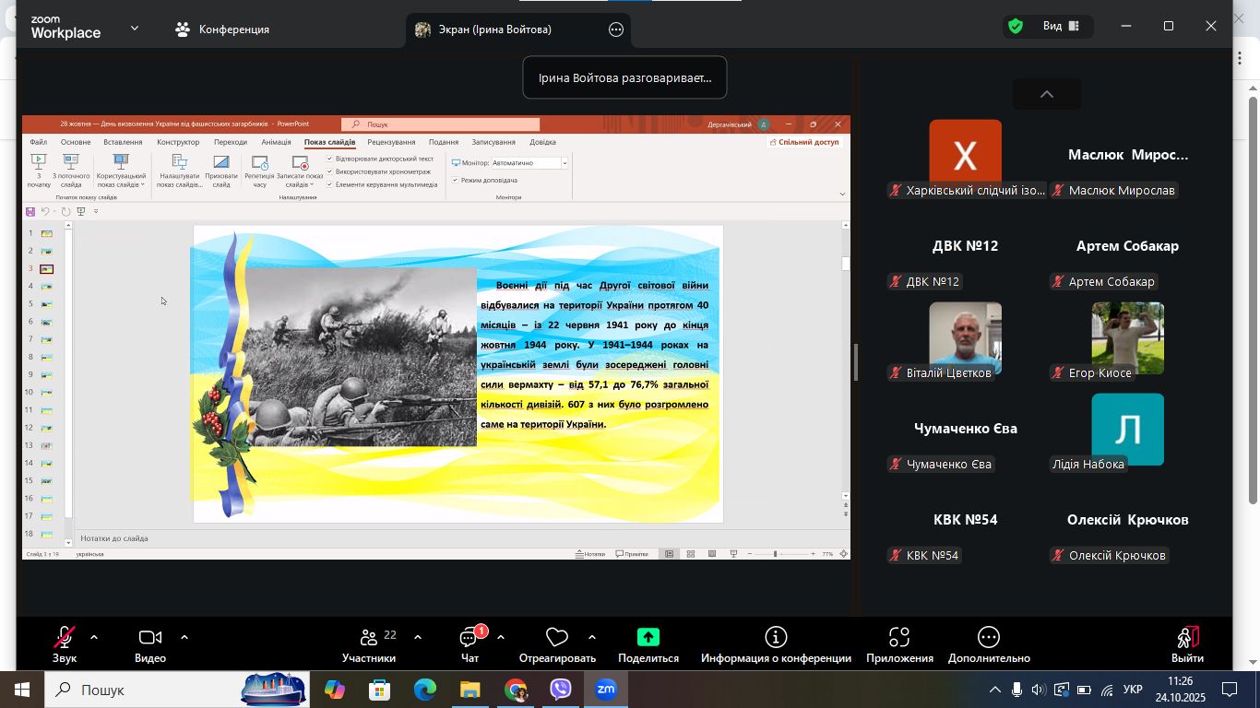Switch to the Конференция tab
The width and height of the screenshot is (1260, 708).
(223, 29)
